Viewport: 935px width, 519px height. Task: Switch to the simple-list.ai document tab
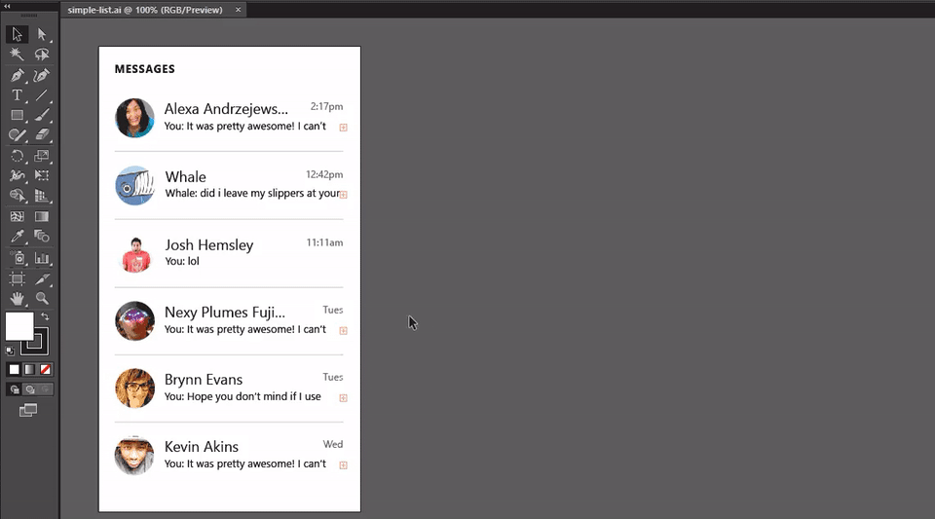(145, 10)
